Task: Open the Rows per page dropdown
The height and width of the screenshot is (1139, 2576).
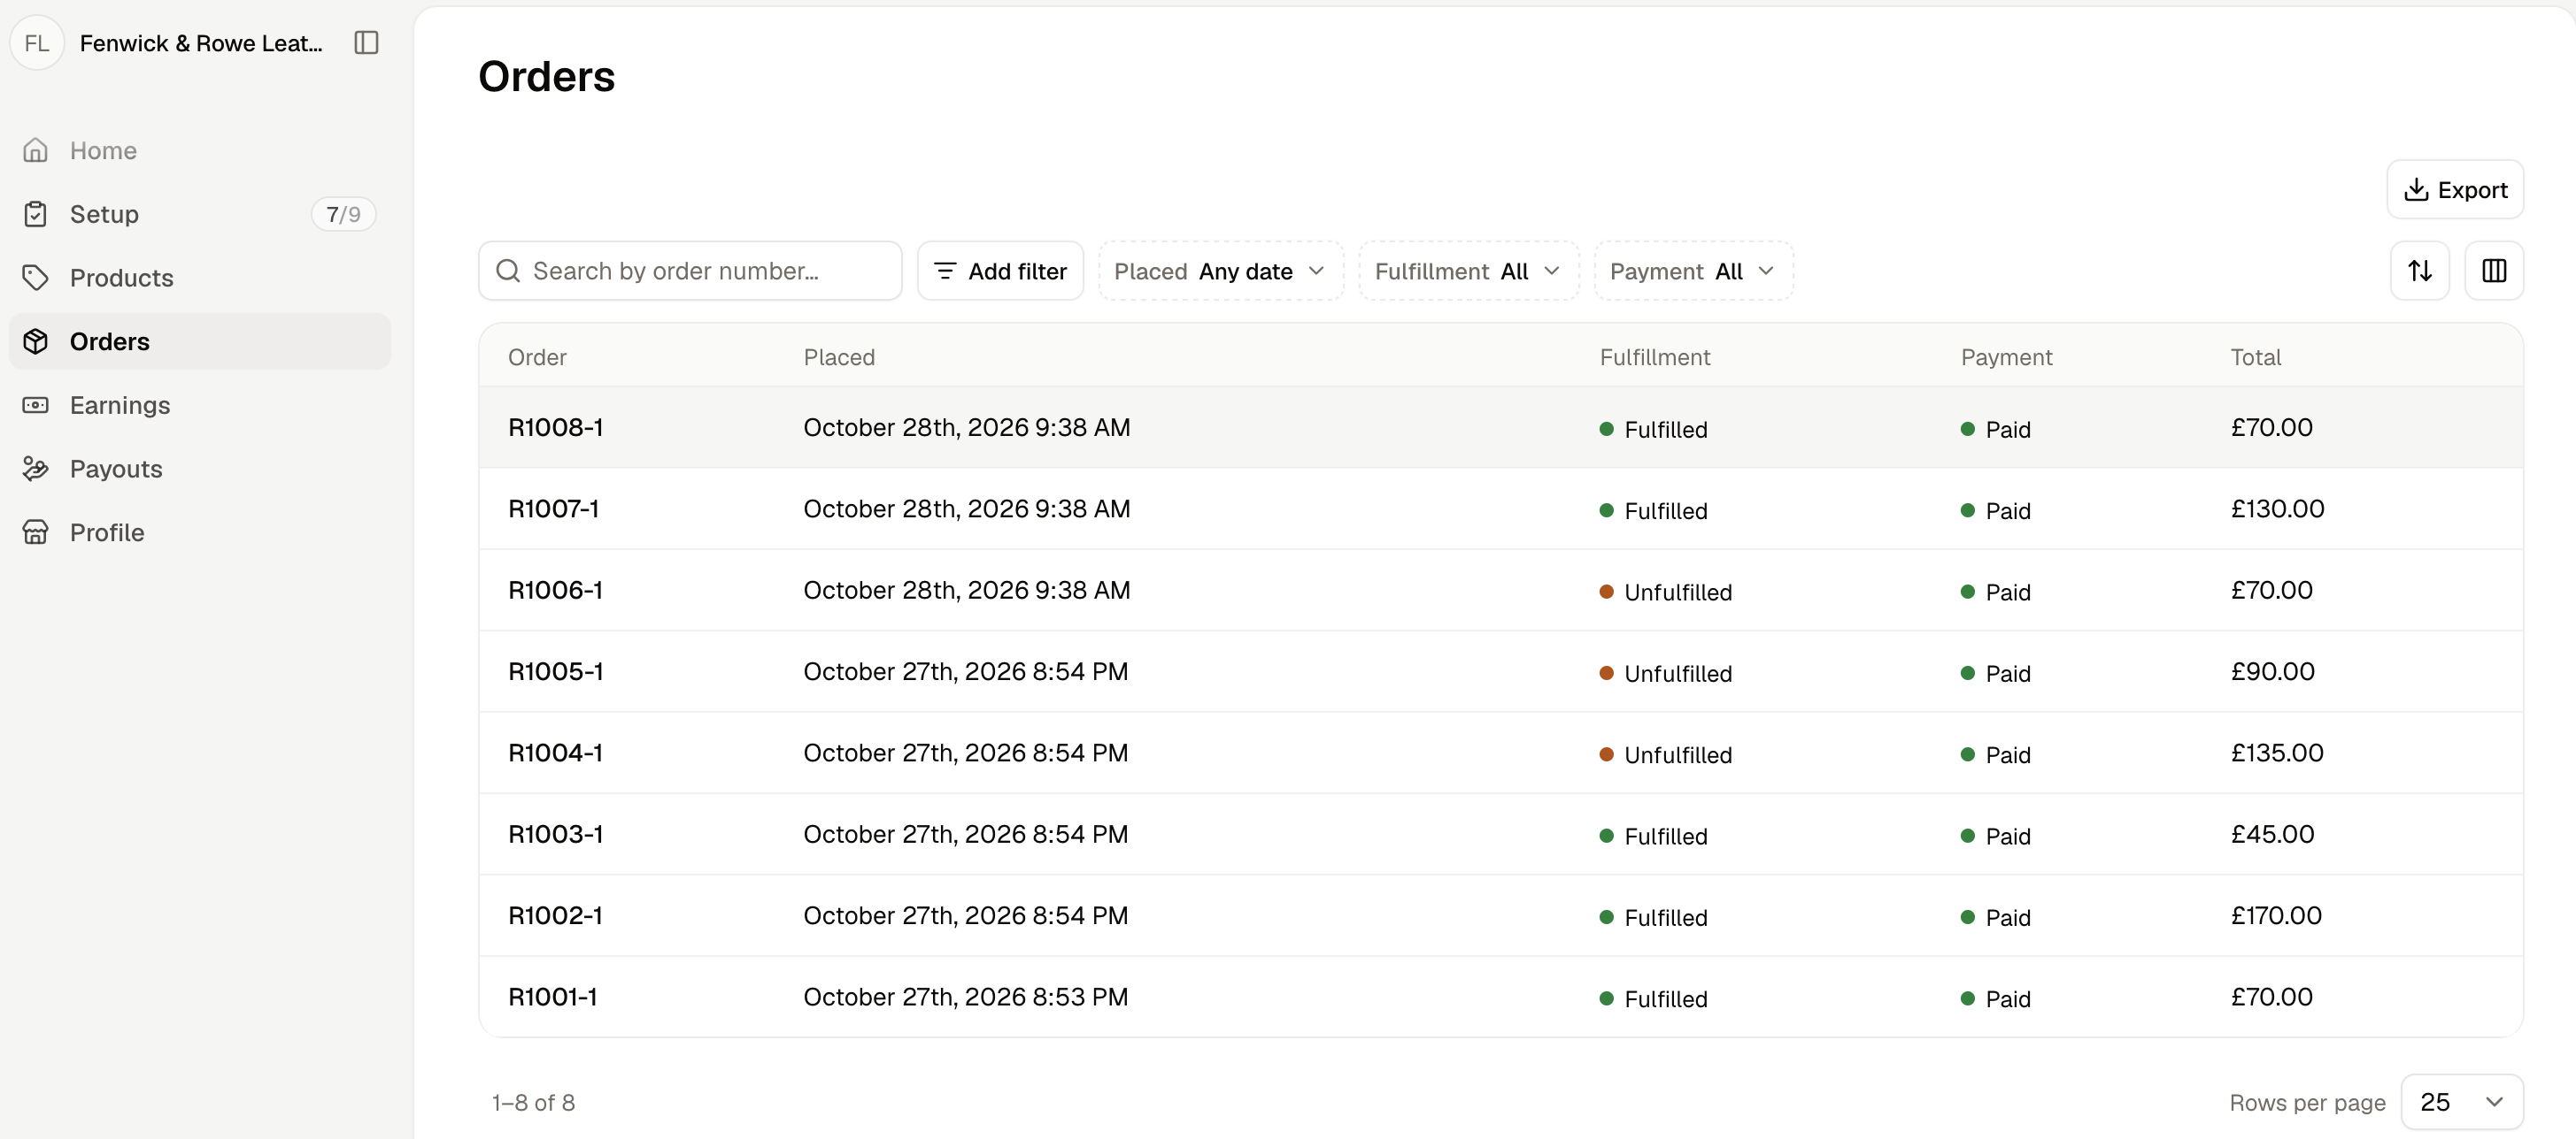Action: pos(2461,1102)
